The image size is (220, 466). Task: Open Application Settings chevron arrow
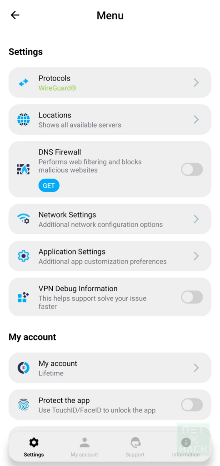point(196,256)
